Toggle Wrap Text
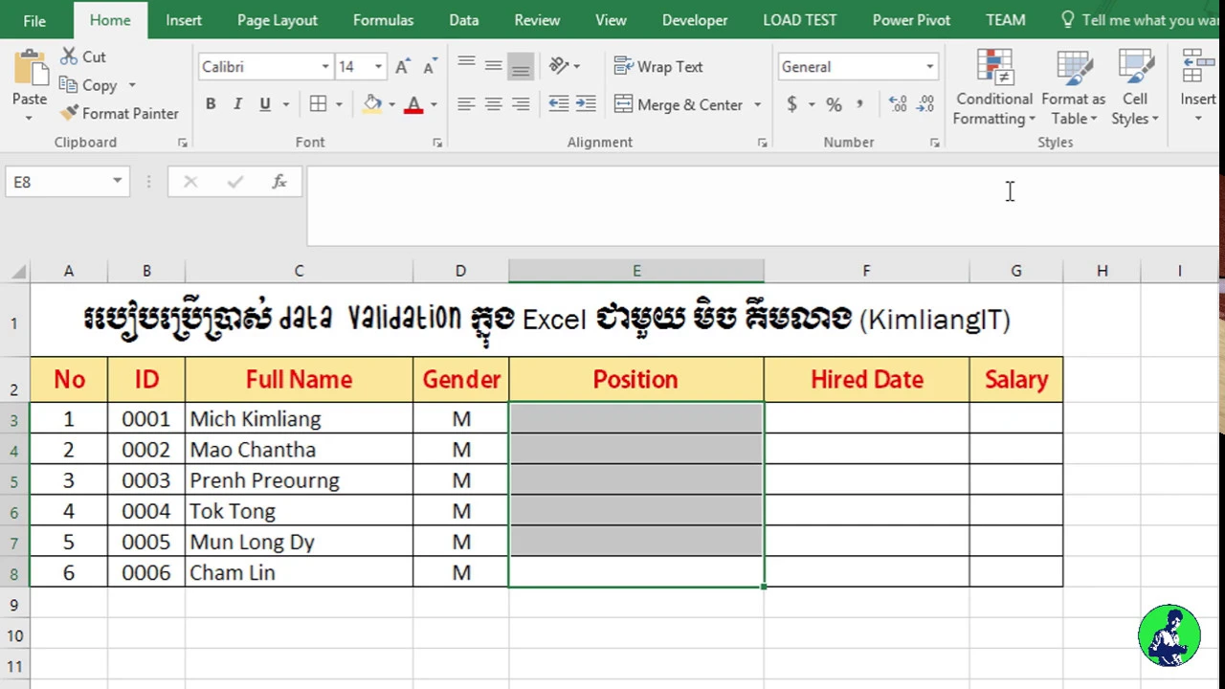This screenshot has width=1225, height=689. 658,66
